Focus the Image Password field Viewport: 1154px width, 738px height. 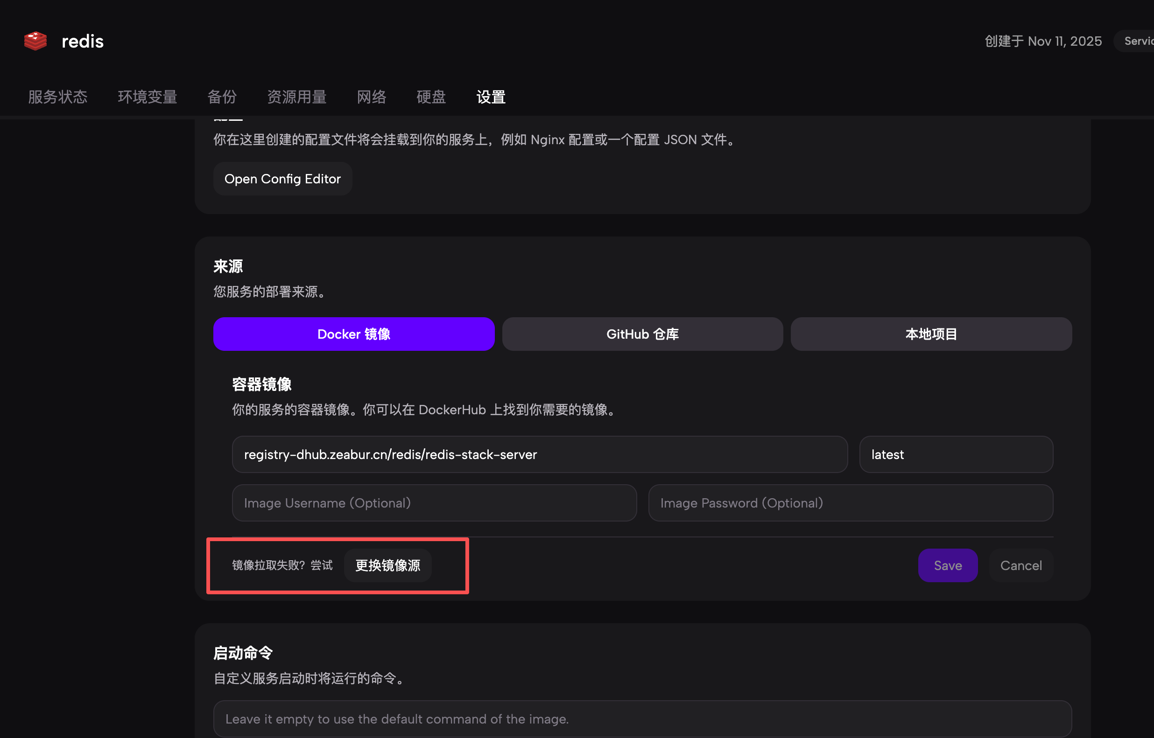850,503
